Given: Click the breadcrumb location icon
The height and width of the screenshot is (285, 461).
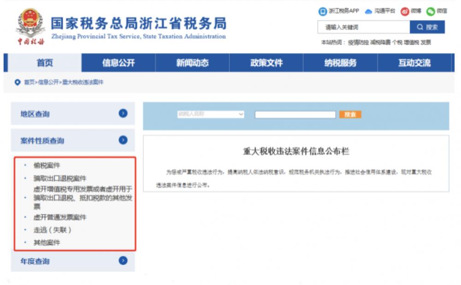Looking at the screenshot, I should point(18,82).
